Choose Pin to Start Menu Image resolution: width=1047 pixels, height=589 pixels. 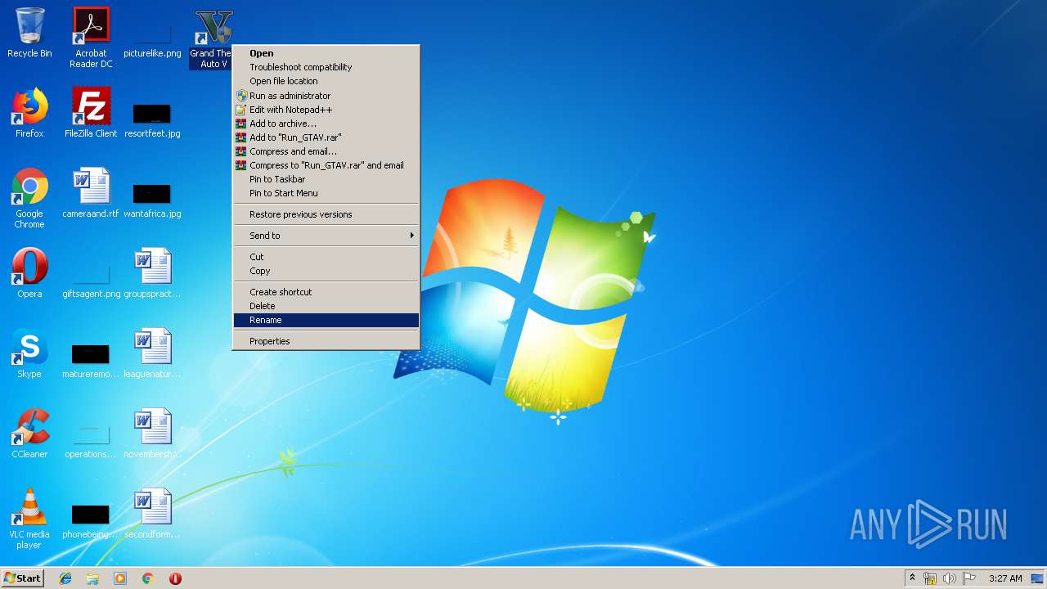point(326,193)
